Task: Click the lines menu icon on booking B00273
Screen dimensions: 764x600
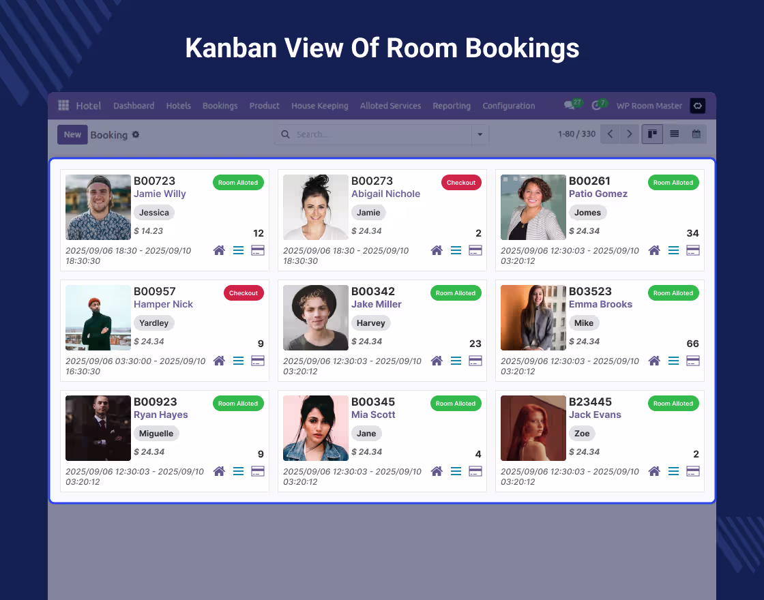Action: coord(456,250)
